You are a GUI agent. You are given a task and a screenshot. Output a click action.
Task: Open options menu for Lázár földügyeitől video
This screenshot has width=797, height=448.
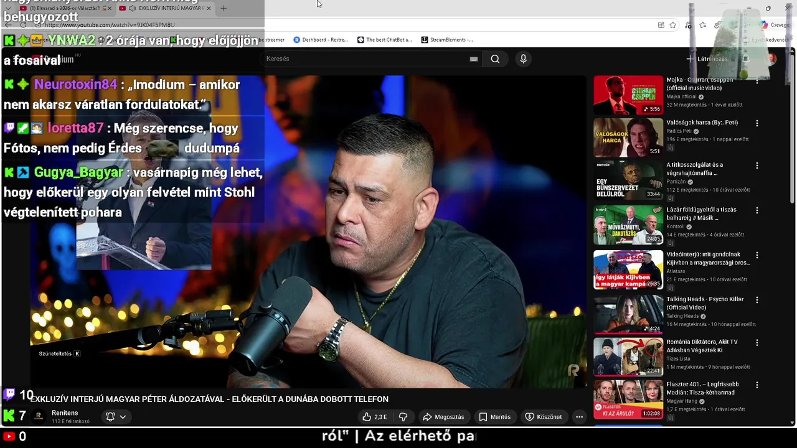point(757,210)
